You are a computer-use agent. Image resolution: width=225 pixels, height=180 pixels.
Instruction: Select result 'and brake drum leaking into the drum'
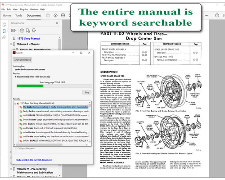point(56,136)
